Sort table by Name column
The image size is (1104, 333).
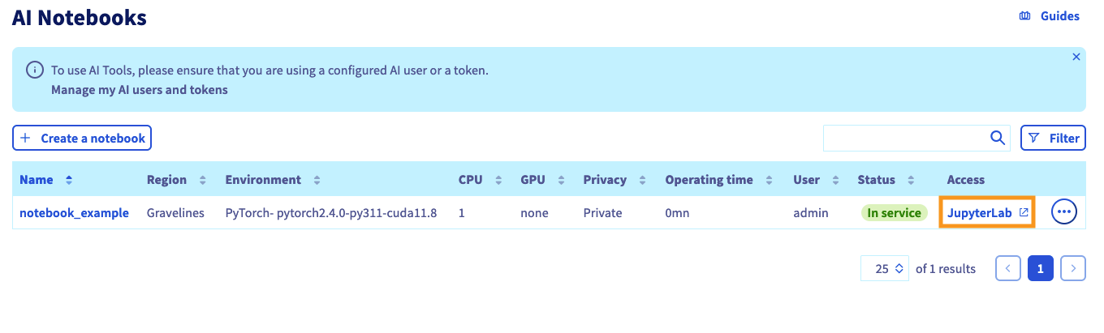pyautogui.click(x=69, y=180)
